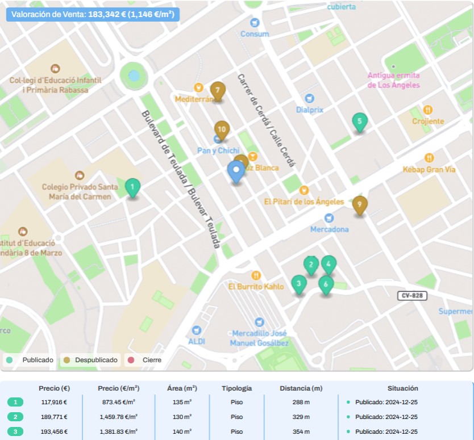Toggle the Cierre legend filter
The image size is (474, 440).
(146, 360)
